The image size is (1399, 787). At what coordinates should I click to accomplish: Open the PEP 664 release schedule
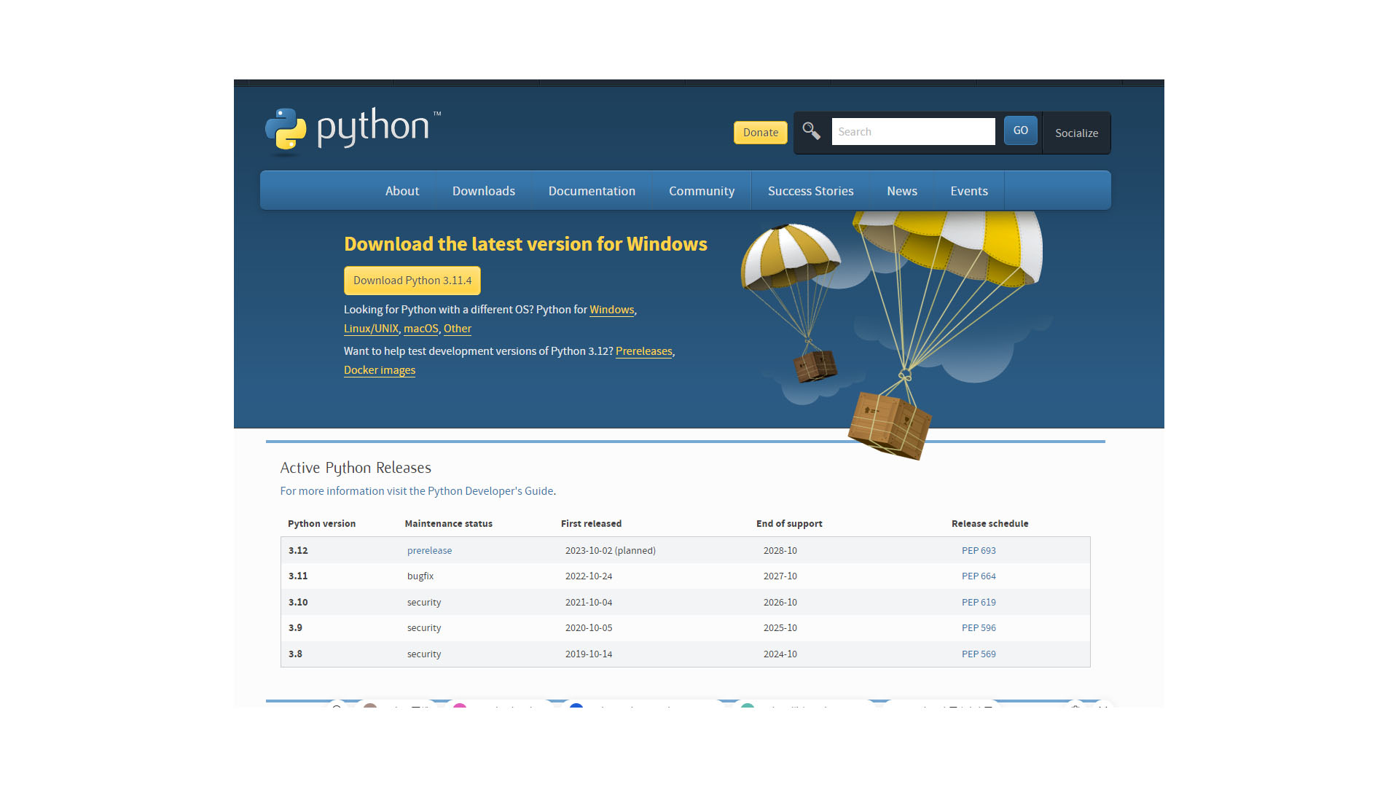pos(979,576)
